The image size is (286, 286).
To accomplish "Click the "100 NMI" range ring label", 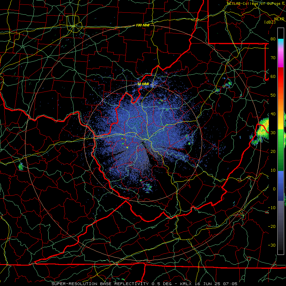I will 143,25.
